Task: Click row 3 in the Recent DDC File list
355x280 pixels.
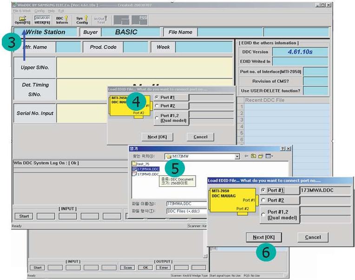Action: 287,120
